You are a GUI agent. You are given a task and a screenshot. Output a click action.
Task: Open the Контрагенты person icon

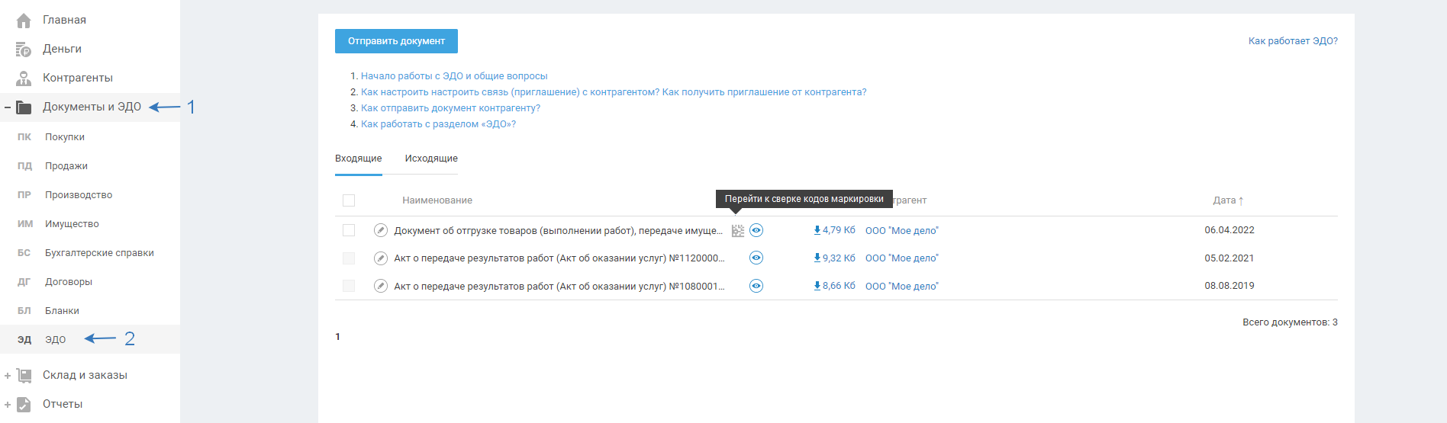(x=24, y=79)
